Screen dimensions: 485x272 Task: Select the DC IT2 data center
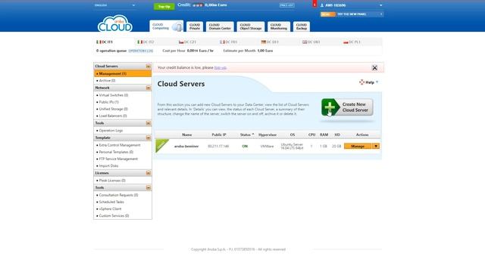tap(145, 42)
